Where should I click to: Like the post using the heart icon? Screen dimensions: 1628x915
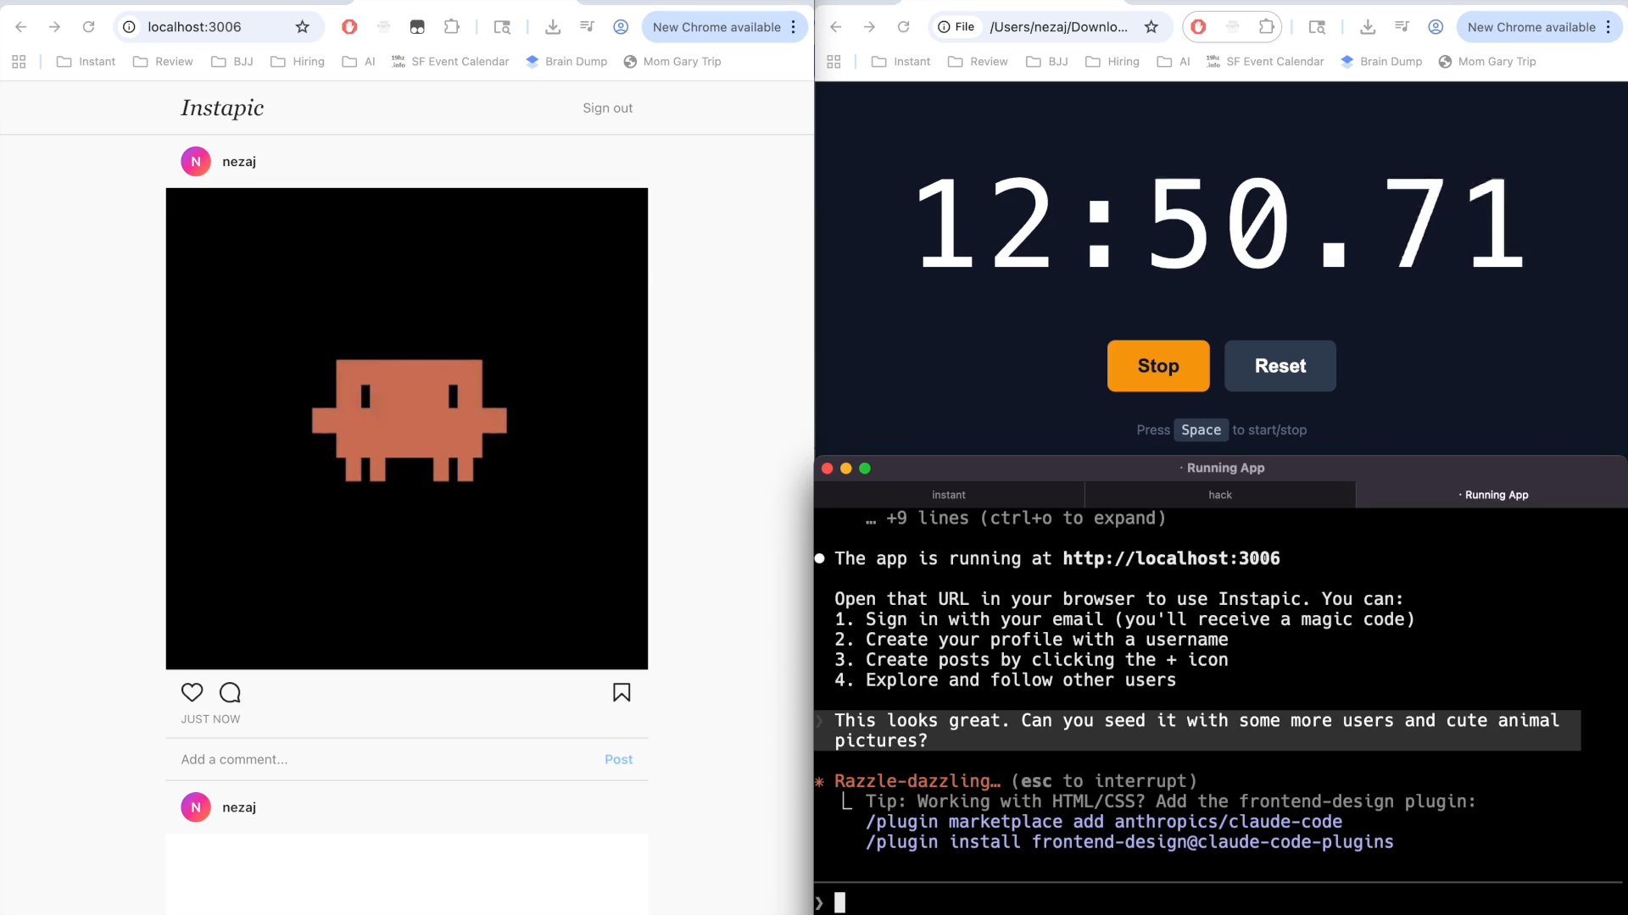click(x=191, y=692)
